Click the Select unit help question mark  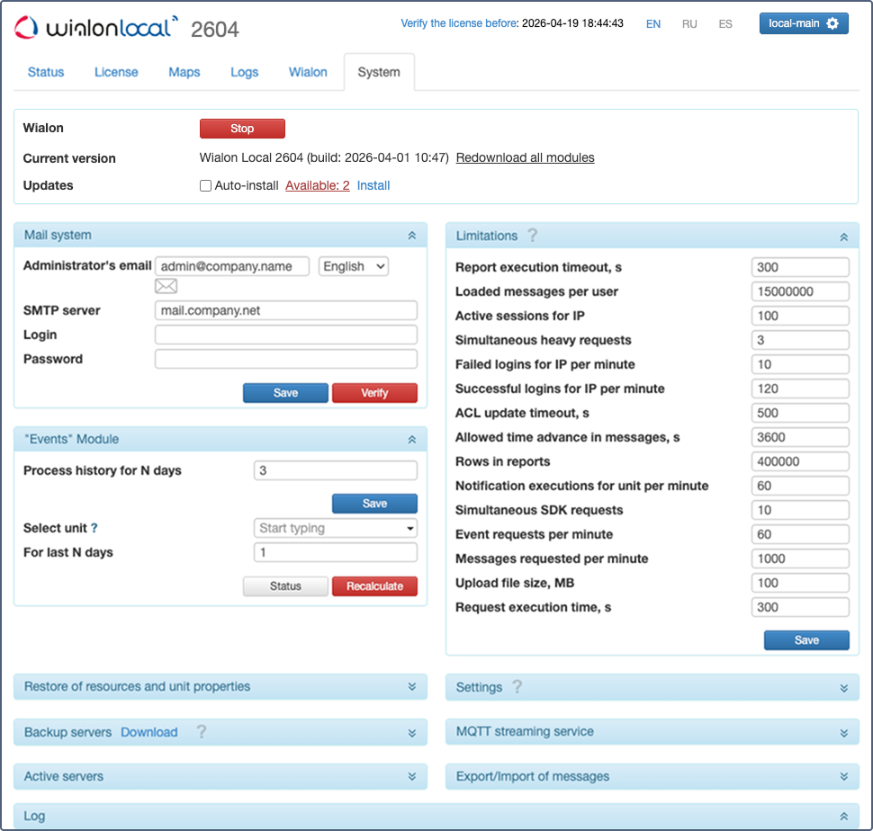point(94,529)
